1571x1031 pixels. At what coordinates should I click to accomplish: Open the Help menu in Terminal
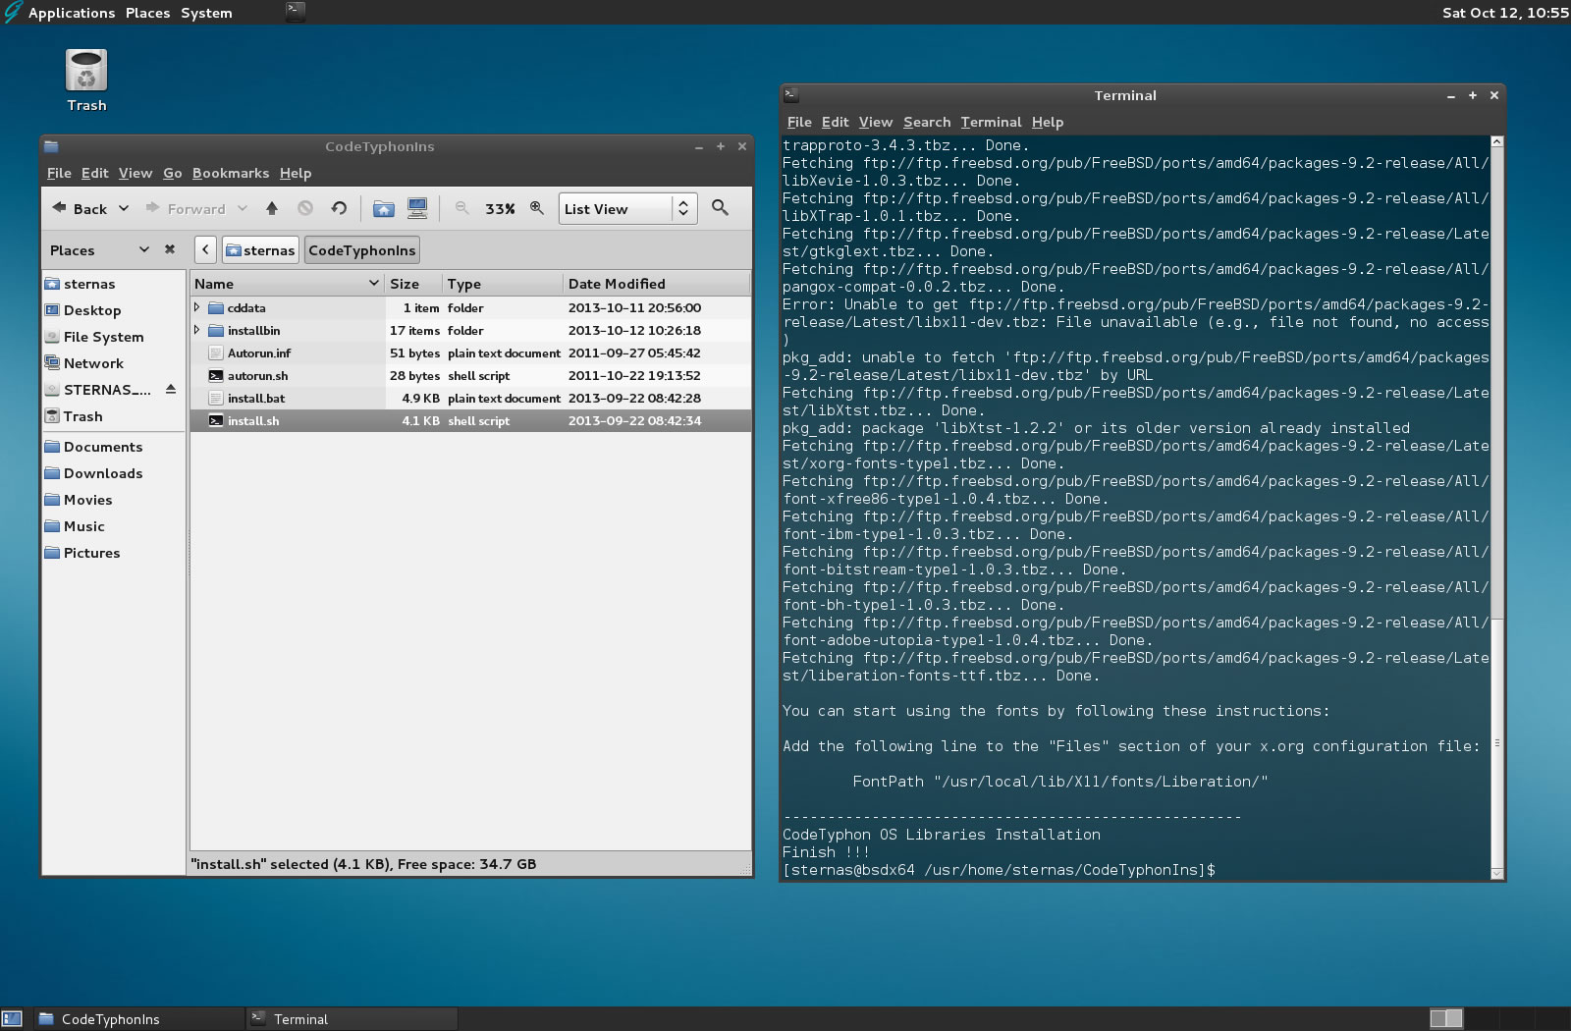click(1048, 122)
